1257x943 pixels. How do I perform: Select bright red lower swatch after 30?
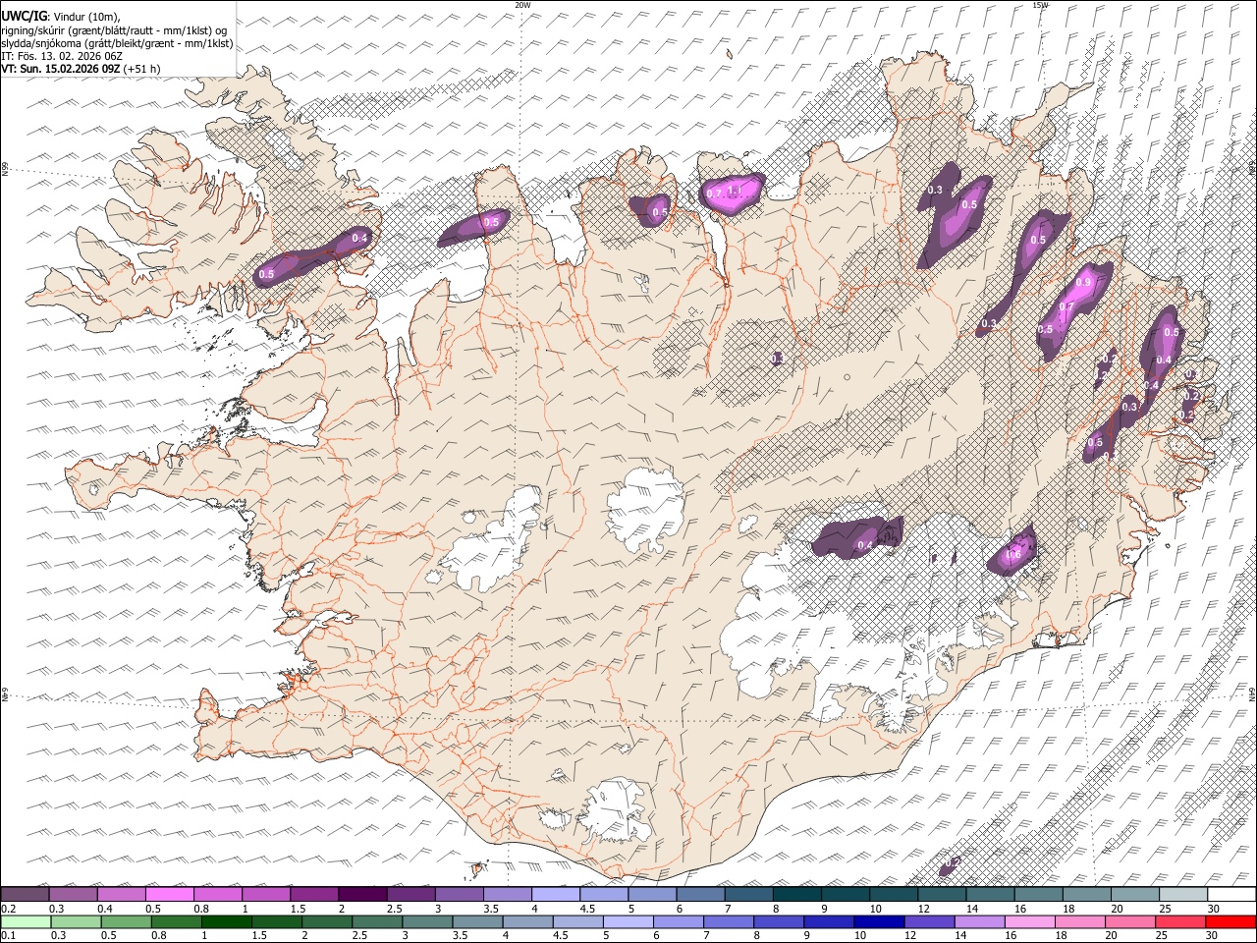click(1230, 921)
